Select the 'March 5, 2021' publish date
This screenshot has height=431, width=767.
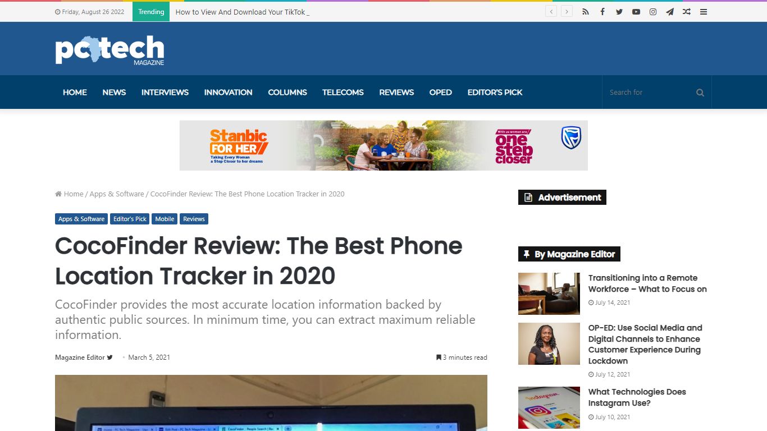point(149,357)
